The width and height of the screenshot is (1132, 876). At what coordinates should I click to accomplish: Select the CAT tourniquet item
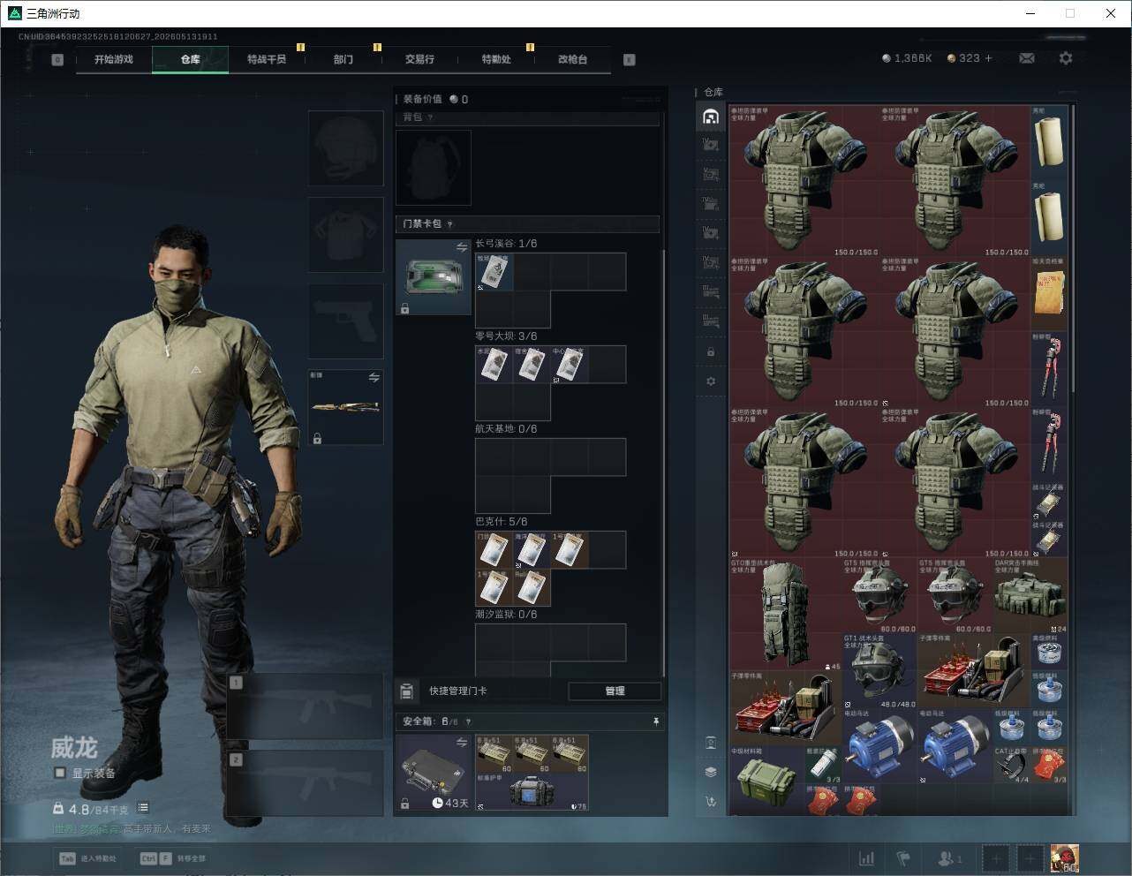tap(1011, 766)
